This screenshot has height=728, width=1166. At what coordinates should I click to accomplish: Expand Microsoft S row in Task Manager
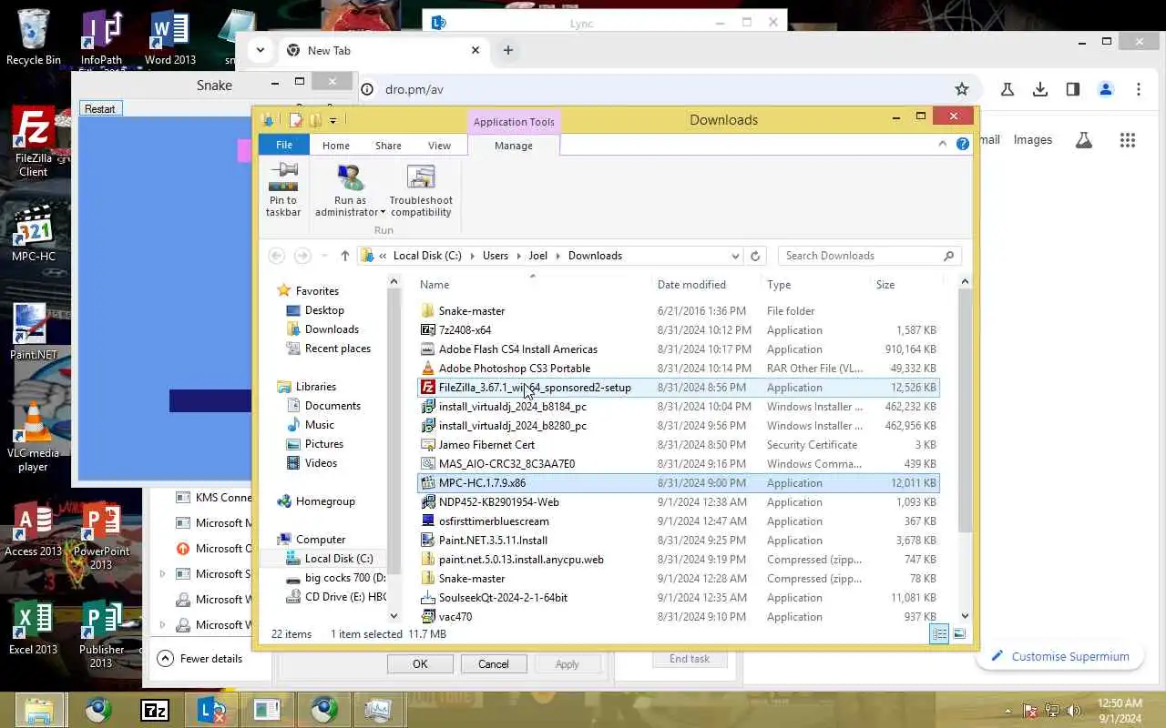163,574
